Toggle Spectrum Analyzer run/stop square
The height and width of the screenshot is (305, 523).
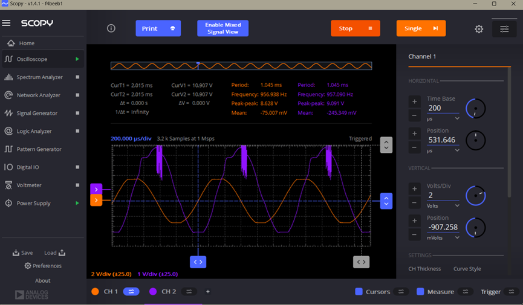click(77, 77)
